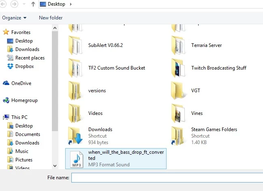Click the Music folder icon in sidebar
This screenshot has width=263, height=191.
click(10, 151)
